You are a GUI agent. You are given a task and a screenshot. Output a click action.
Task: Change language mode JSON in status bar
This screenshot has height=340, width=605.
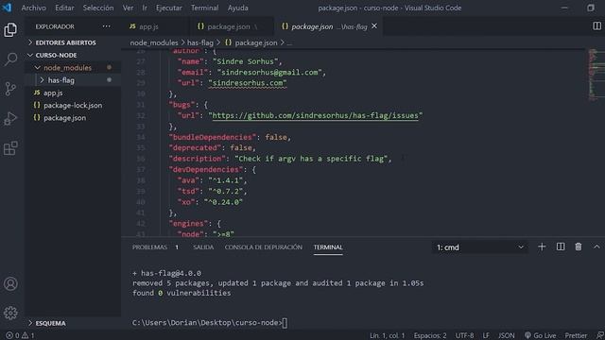pyautogui.click(x=507, y=335)
